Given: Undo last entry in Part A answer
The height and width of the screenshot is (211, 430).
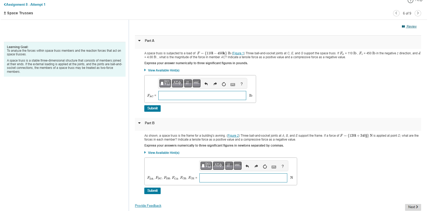Looking at the screenshot, I should [x=206, y=84].
